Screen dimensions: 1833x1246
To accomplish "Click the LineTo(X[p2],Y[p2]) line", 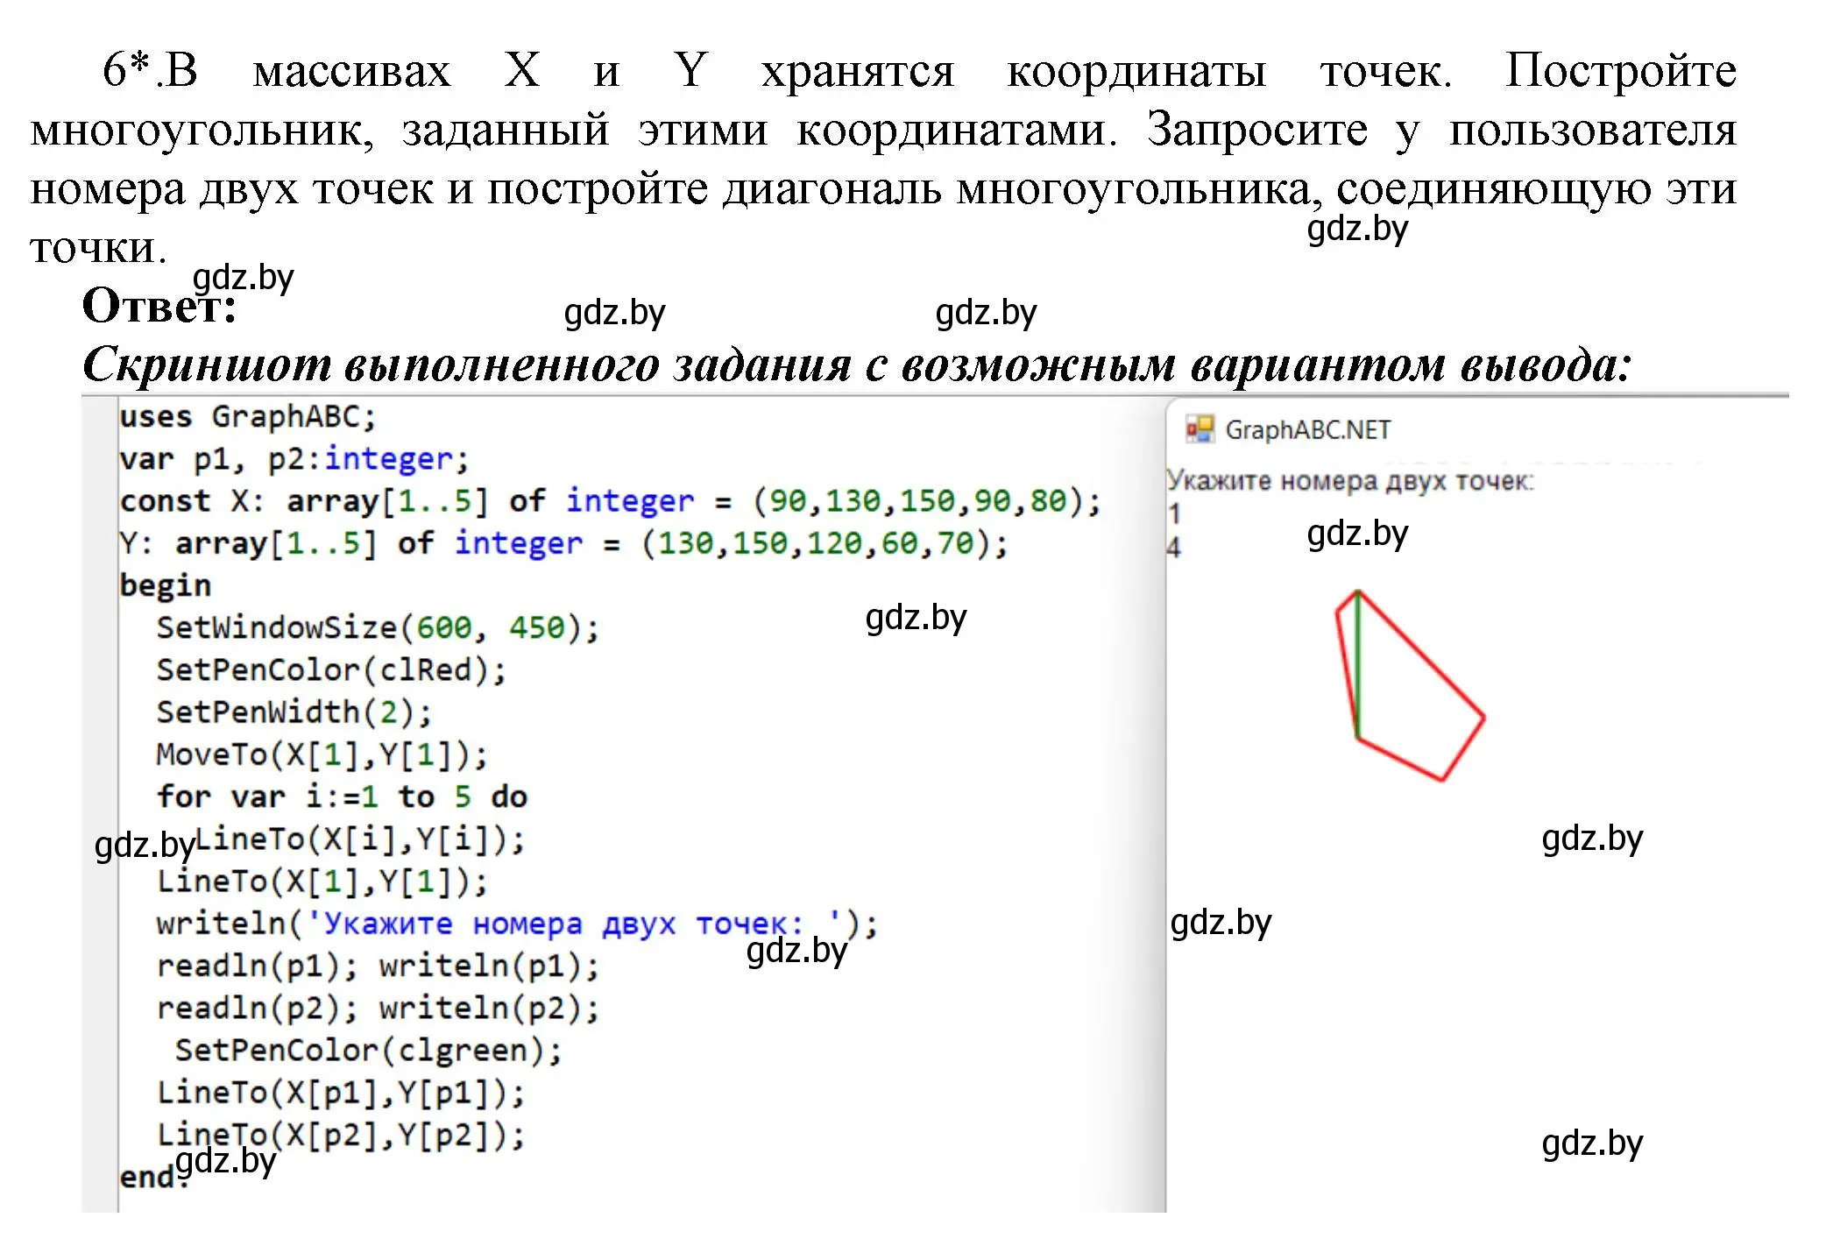I will [x=341, y=1136].
